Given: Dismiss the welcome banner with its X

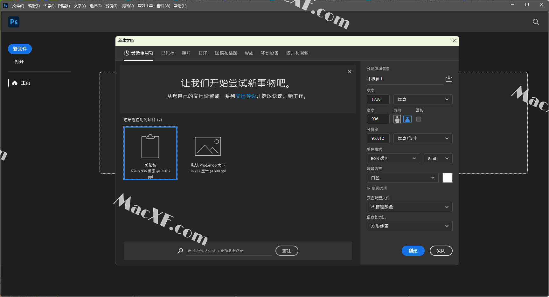Looking at the screenshot, I should (x=349, y=72).
